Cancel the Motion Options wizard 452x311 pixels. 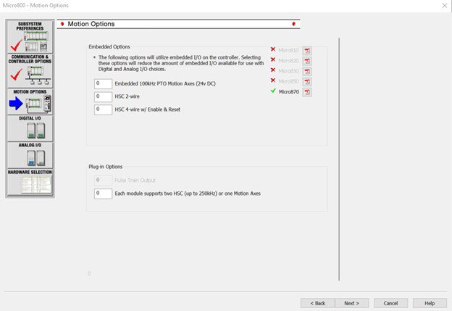390,303
